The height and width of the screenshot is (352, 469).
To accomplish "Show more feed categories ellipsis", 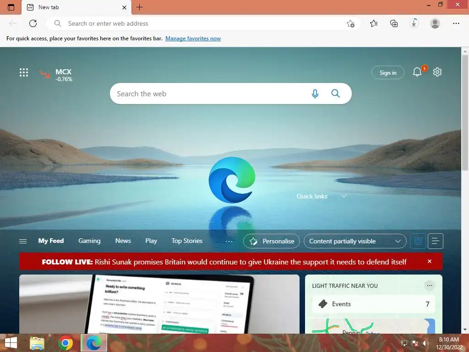I will pyautogui.click(x=229, y=241).
